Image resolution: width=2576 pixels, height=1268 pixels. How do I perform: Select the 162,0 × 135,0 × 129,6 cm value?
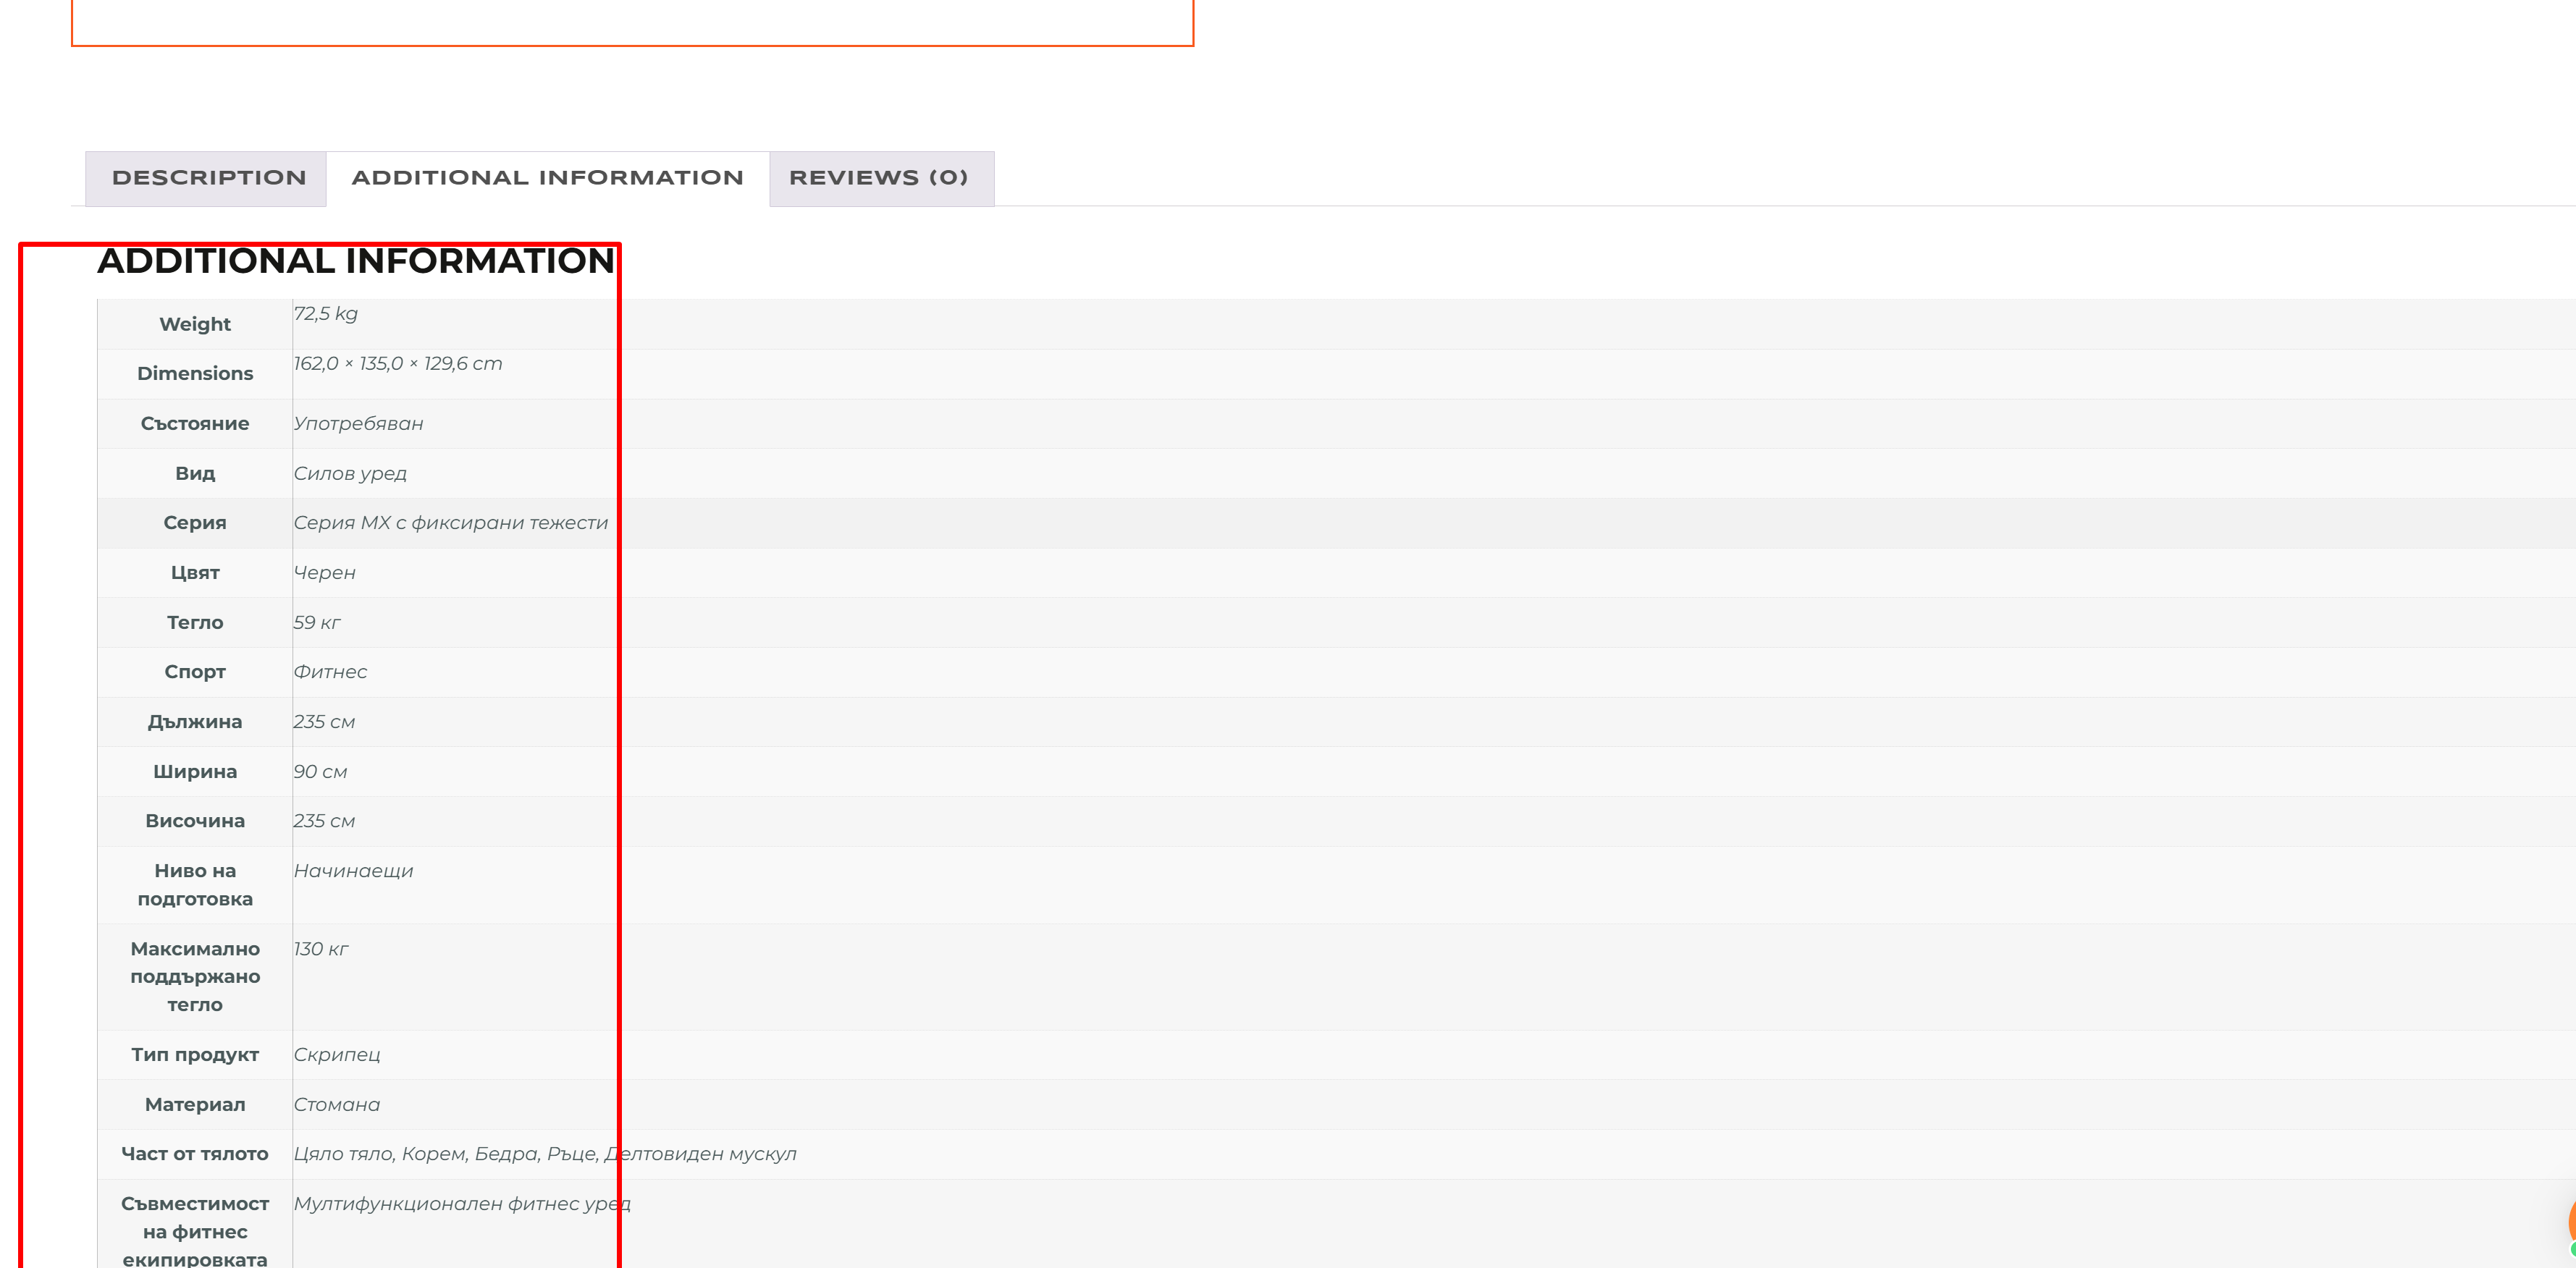point(398,364)
